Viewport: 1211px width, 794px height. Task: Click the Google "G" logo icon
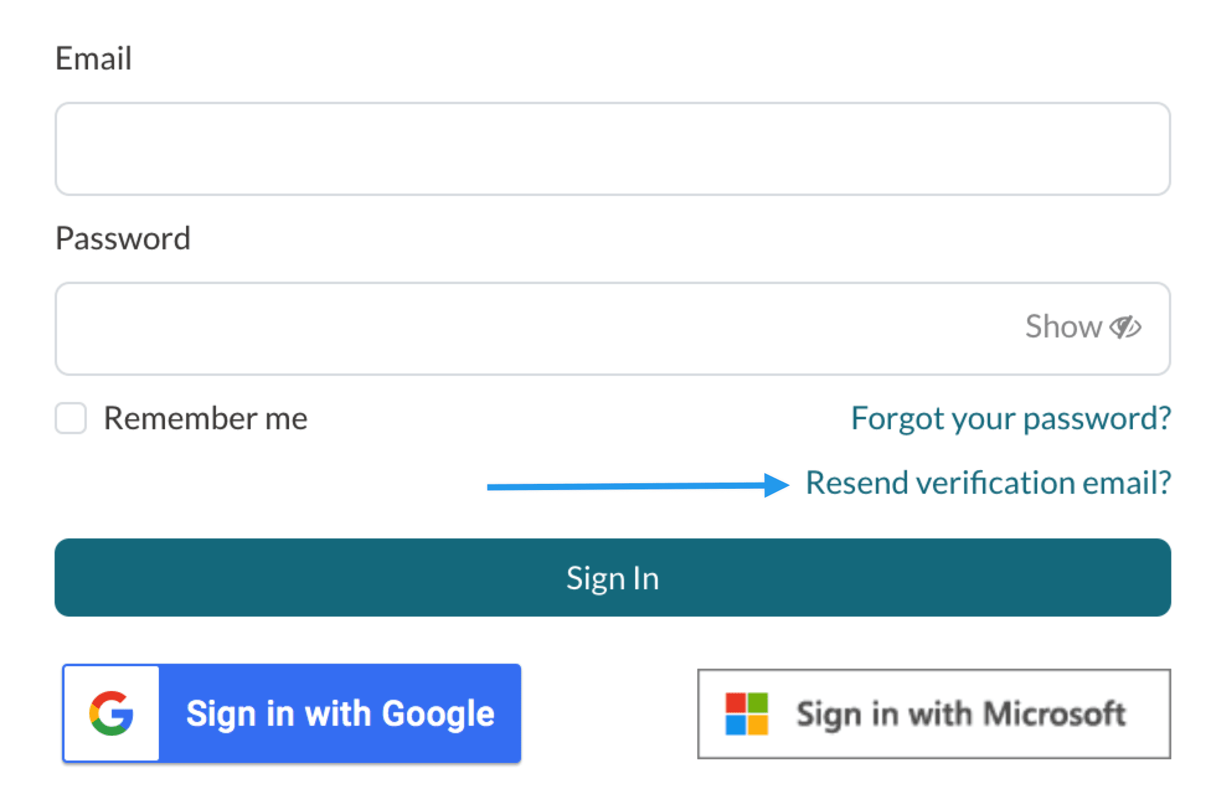112,711
